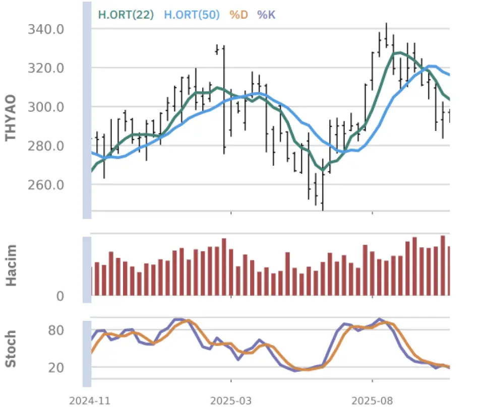This screenshot has width=484, height=417.
Task: Click the %K legend label
Action: click(266, 15)
